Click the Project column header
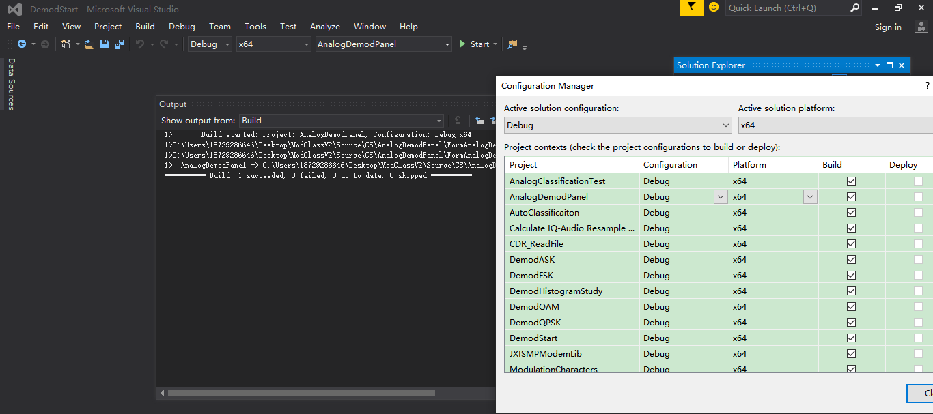Screen dimensions: 933x414 tap(572, 165)
